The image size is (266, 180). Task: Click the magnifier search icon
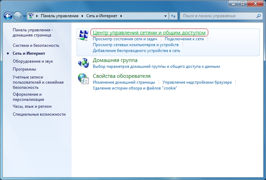coord(258,16)
